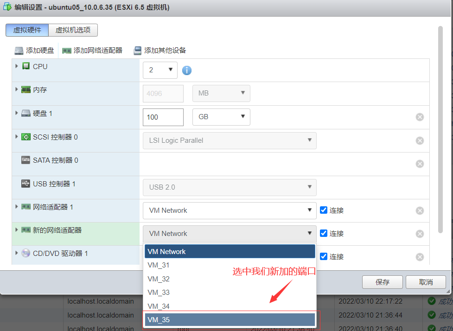Select VM Network in the dropdown list
This screenshot has width=453, height=331.
click(x=230, y=251)
